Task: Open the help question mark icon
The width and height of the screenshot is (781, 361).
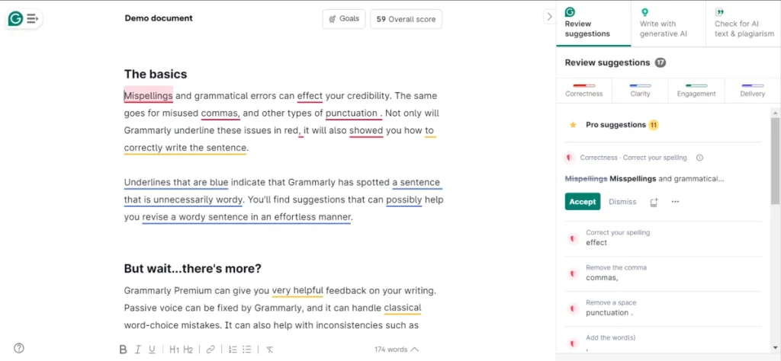Action: pyautogui.click(x=19, y=348)
